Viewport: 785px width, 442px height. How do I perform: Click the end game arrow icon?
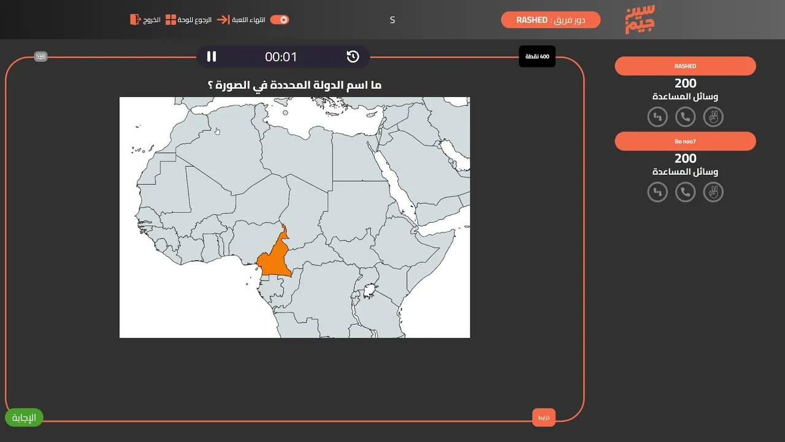[223, 20]
